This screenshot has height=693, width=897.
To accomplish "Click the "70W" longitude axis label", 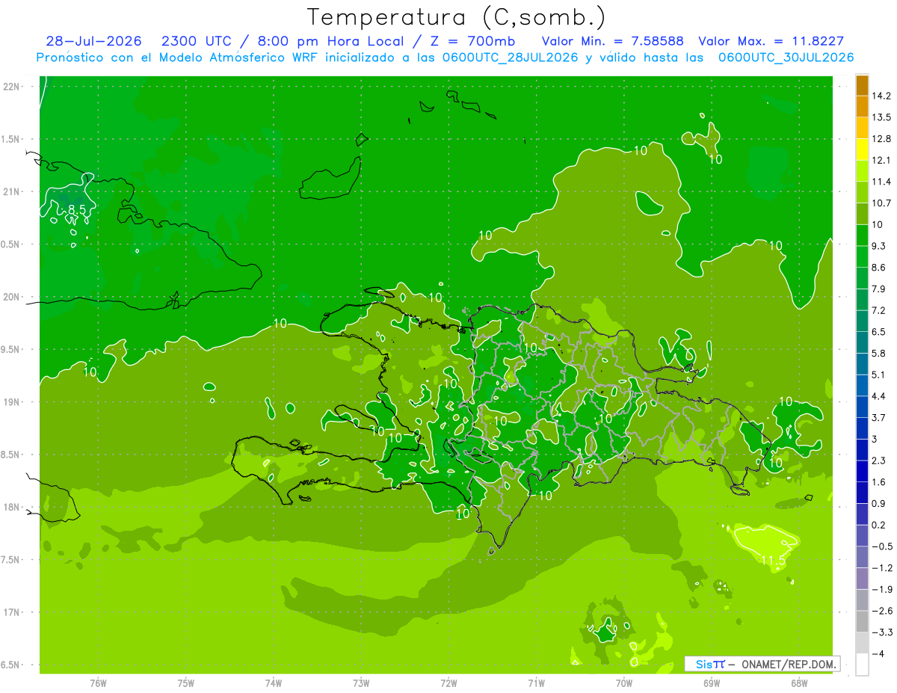I will [624, 683].
